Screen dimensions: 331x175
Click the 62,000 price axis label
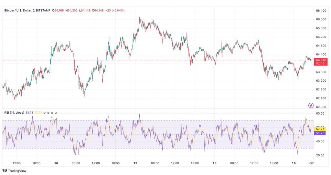pyautogui.click(x=321, y=107)
